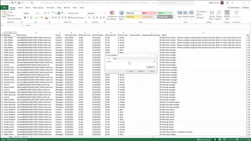Click Close button in Find dialog
The width and height of the screenshot is (251, 141).
(152, 71)
